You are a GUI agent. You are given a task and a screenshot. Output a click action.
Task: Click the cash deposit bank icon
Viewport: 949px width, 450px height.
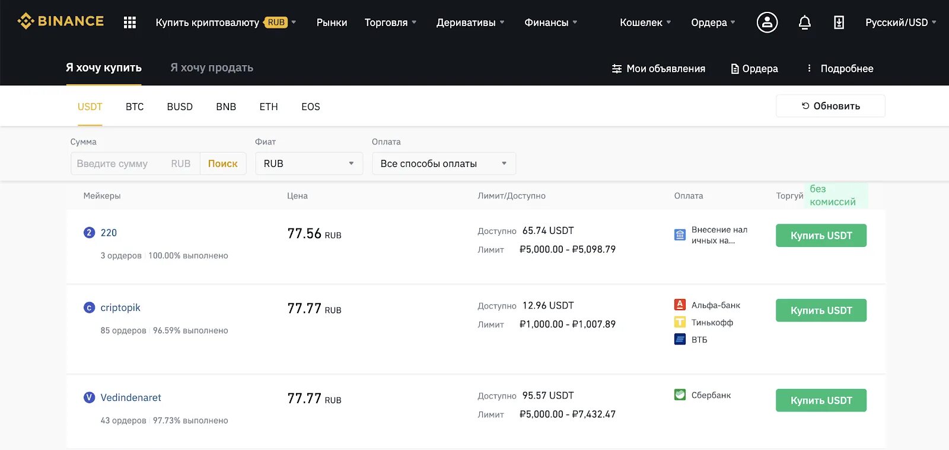pyautogui.click(x=680, y=235)
